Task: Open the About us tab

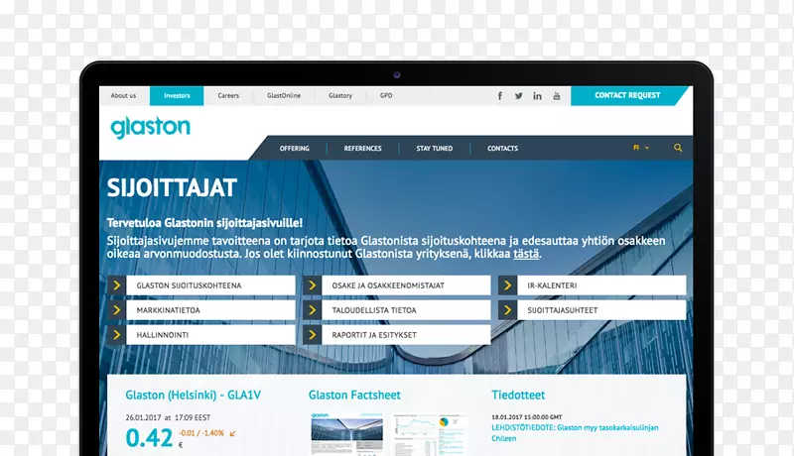Action: (x=123, y=95)
